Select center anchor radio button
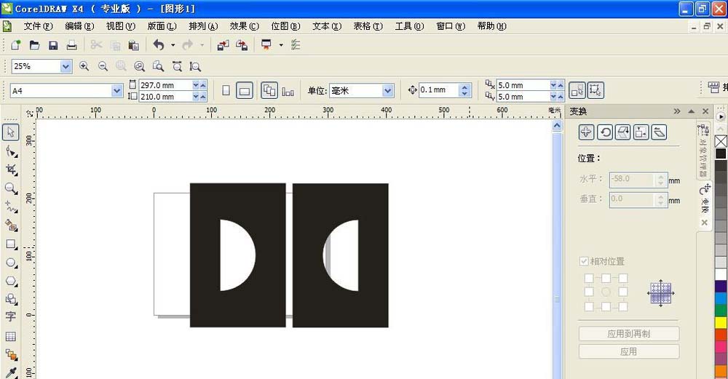Image resolution: width=728 pixels, height=379 pixels. click(x=606, y=292)
